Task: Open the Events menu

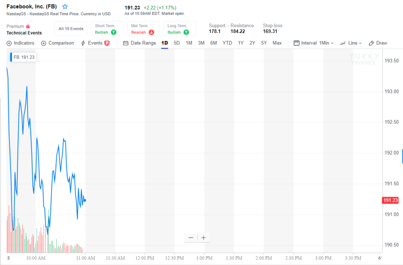Action: [95, 43]
